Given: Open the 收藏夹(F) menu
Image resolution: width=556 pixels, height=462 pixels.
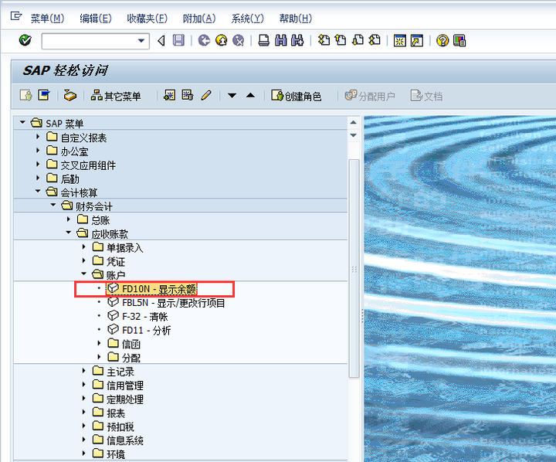Looking at the screenshot, I should [147, 19].
